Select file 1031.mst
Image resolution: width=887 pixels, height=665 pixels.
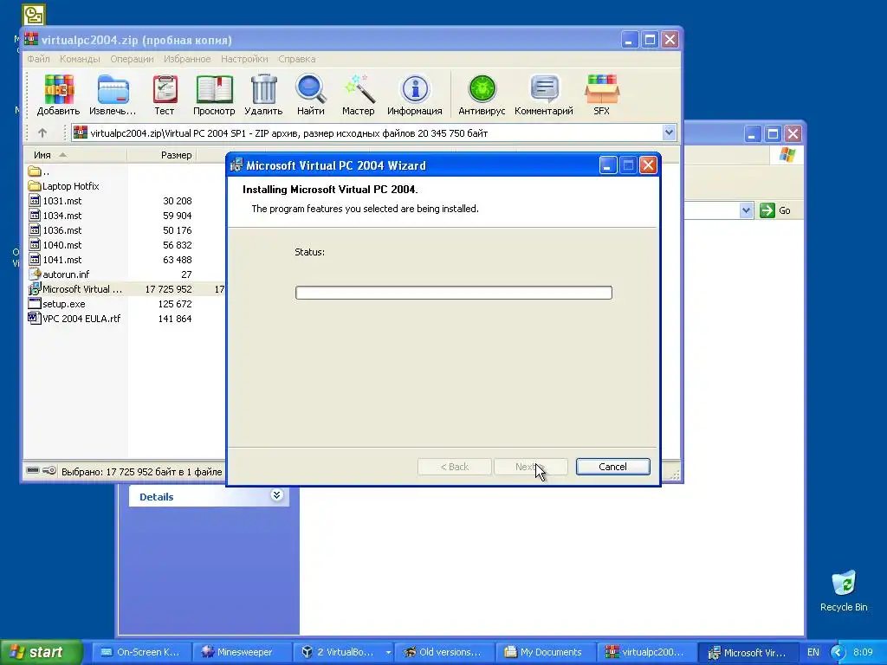pyautogui.click(x=55, y=201)
